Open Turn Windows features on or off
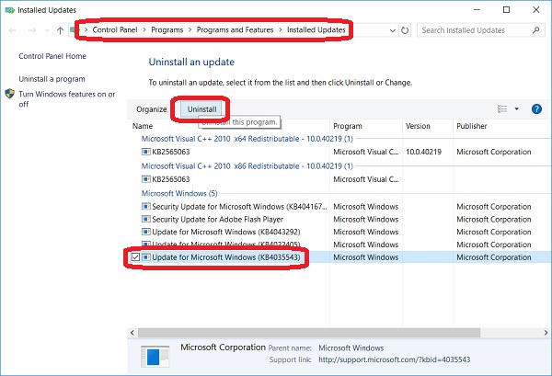Image resolution: width=552 pixels, height=376 pixels. click(67, 99)
